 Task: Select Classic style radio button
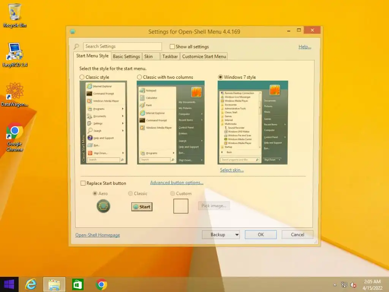82,77
